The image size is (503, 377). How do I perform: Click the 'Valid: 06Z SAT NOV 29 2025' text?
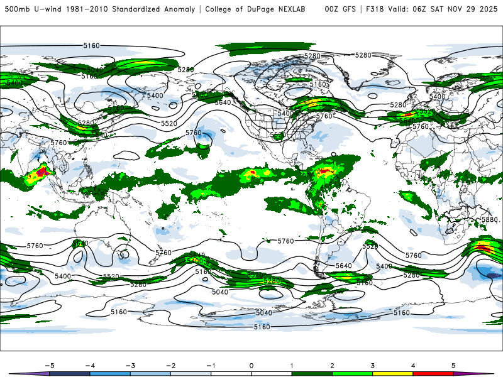[x=443, y=9]
